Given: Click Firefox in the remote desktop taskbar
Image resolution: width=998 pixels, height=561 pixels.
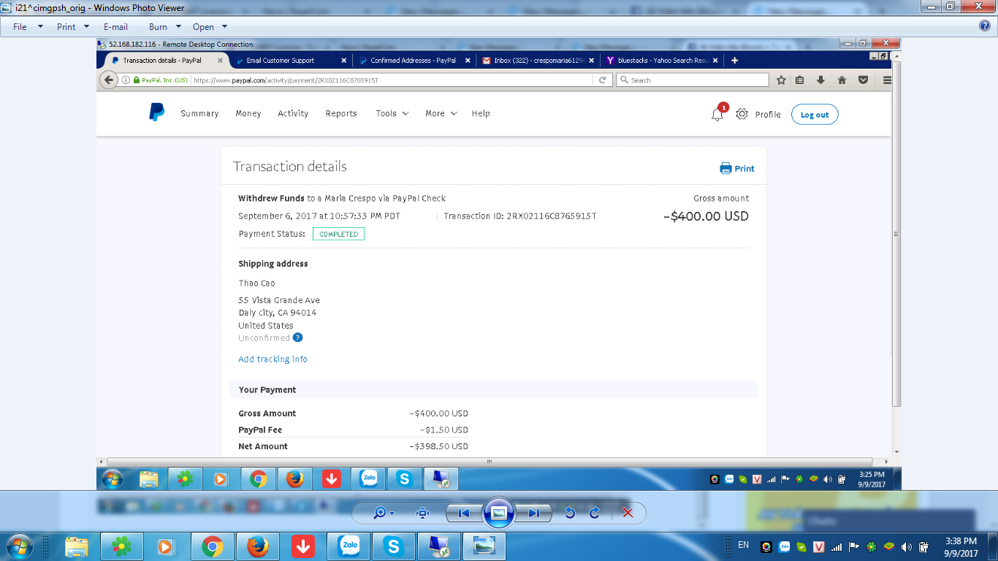Looking at the screenshot, I should (x=295, y=479).
